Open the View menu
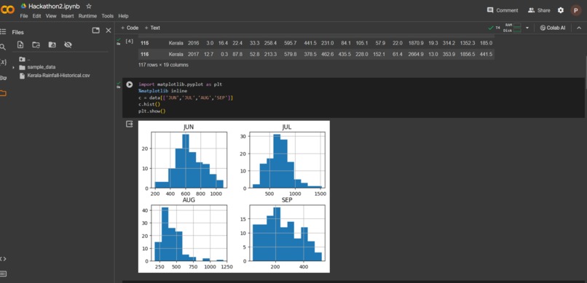Image resolution: width=587 pixels, height=283 pixels. coord(51,16)
